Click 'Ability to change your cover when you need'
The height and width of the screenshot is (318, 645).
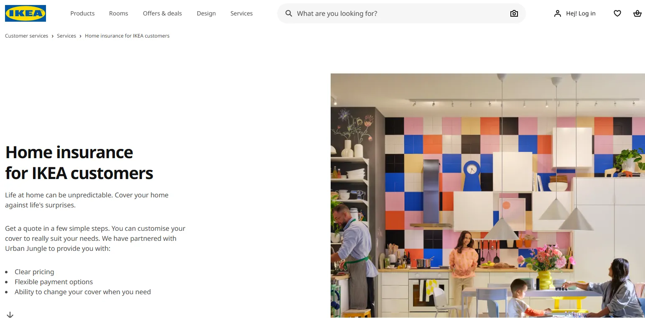point(83,292)
